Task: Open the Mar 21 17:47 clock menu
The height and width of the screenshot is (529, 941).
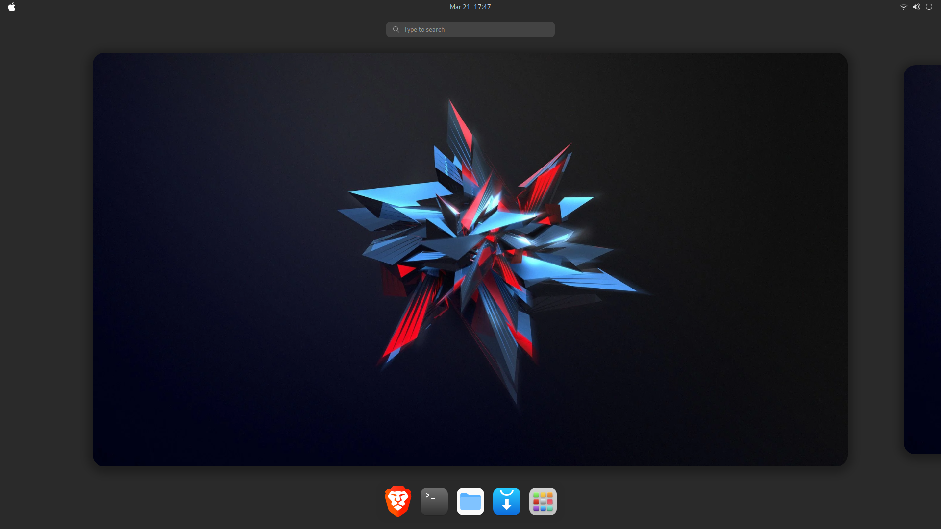Action: pyautogui.click(x=470, y=7)
